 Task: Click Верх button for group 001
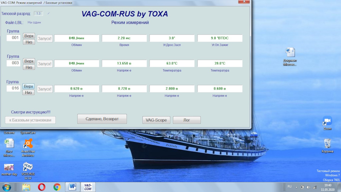point(29,36)
